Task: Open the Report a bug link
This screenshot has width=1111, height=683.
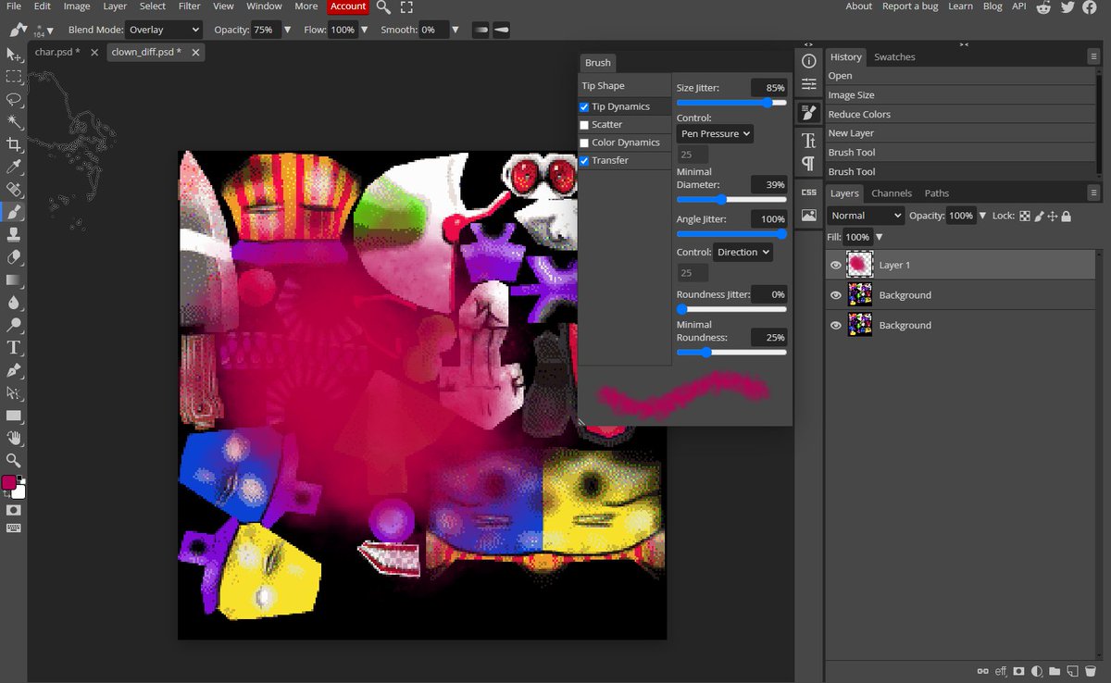Action: pos(910,6)
